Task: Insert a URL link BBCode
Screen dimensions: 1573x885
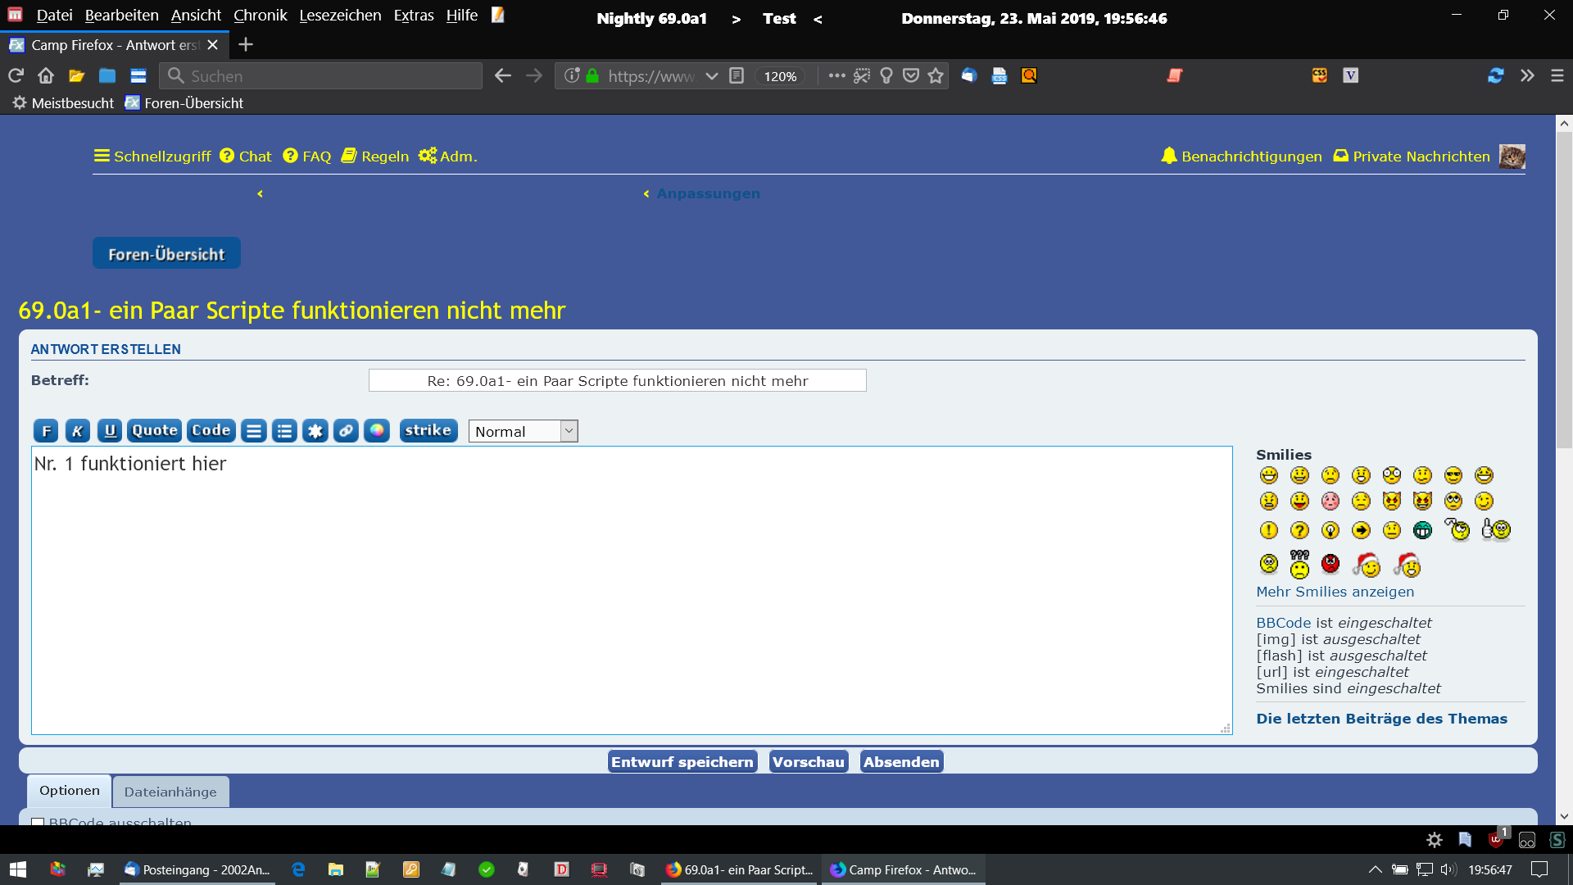Action: tap(346, 431)
